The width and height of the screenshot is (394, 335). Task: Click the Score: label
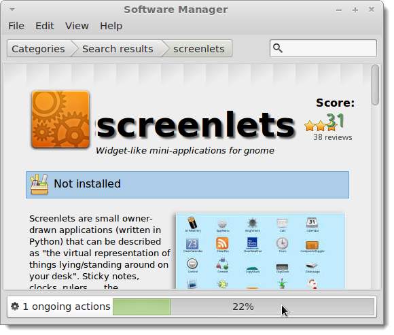(x=335, y=103)
